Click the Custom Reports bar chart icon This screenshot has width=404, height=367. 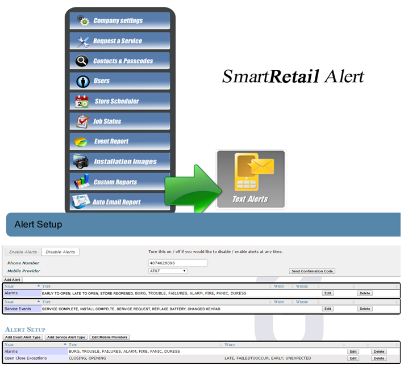81,182
